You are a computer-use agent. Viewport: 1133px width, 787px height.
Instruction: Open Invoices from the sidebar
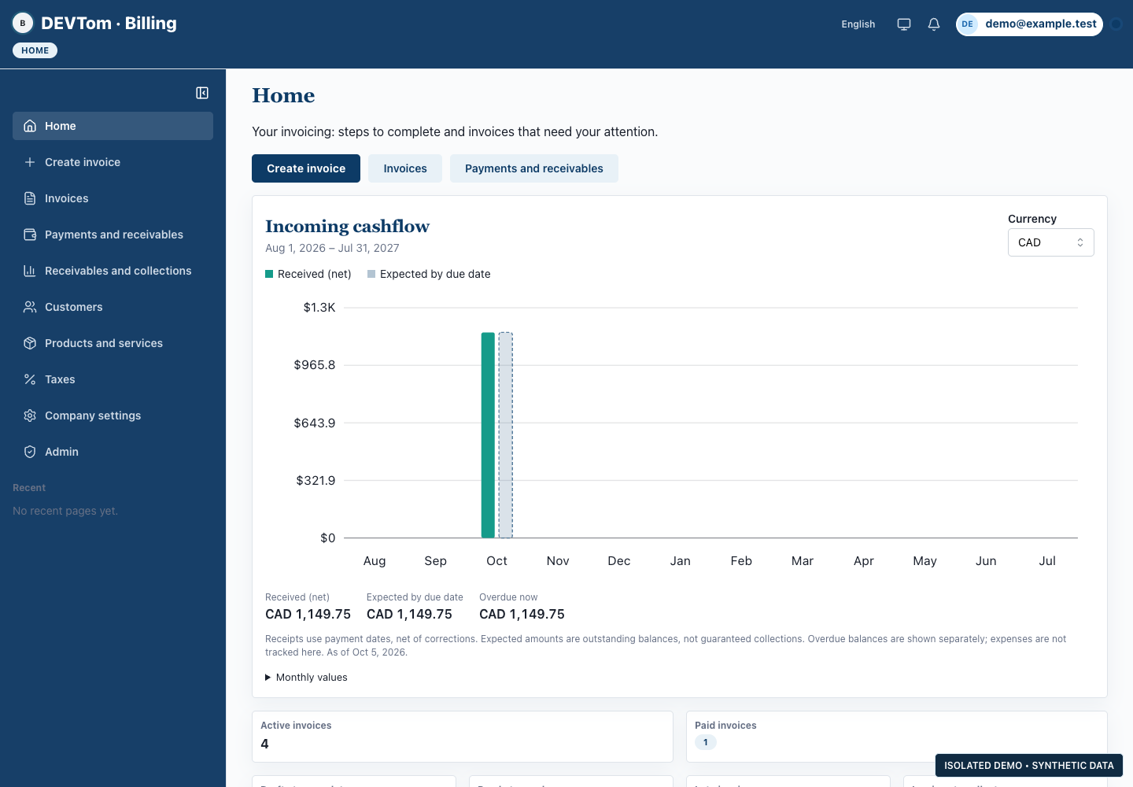click(x=113, y=198)
